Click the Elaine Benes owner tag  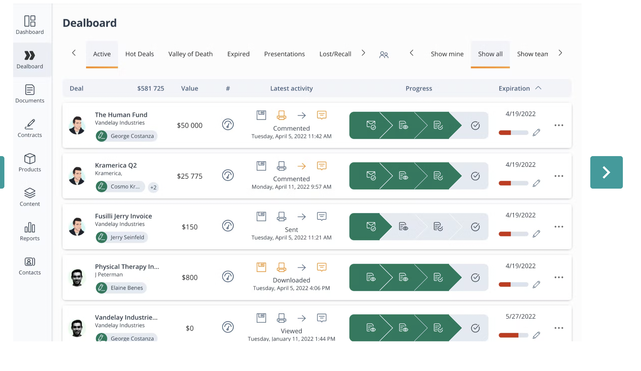point(121,288)
